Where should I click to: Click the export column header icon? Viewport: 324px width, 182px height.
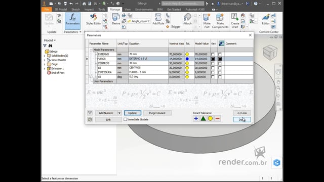(x=221, y=43)
